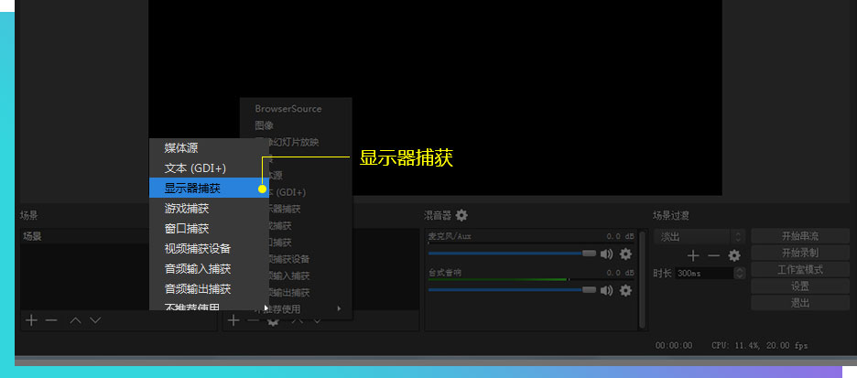
Task: Adjust the 时长 300ms duration stepper
Action: tap(740, 273)
